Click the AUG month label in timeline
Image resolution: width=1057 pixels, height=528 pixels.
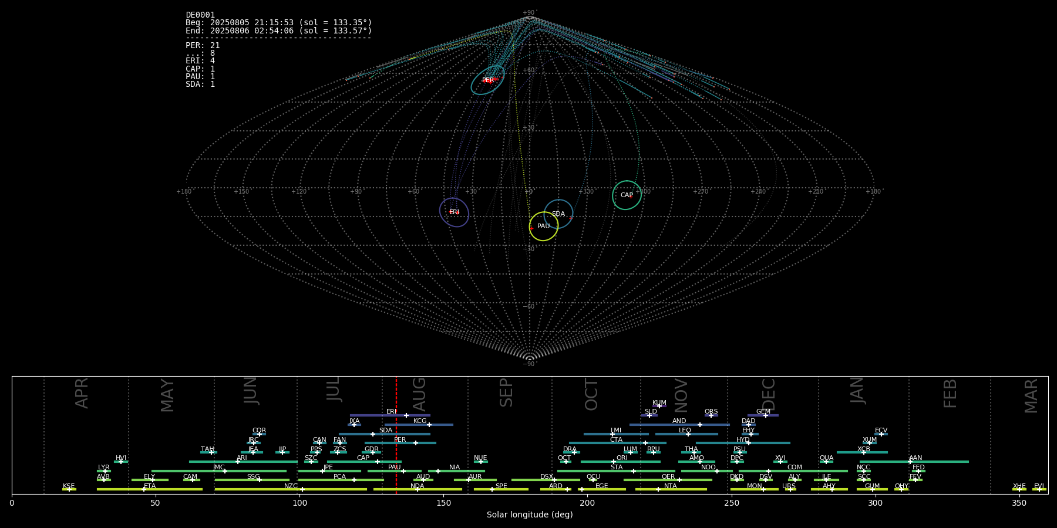point(419,394)
